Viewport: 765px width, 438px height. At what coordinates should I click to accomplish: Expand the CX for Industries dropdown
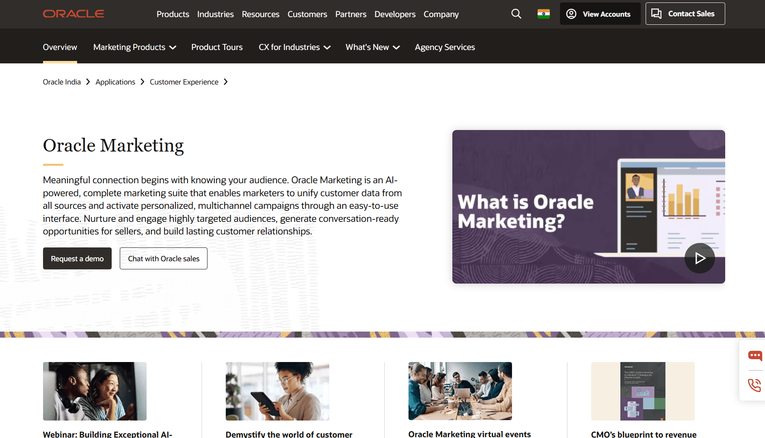[295, 47]
